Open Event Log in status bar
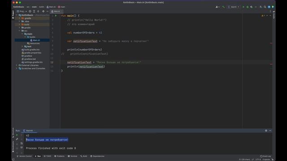 [x=265, y=156]
